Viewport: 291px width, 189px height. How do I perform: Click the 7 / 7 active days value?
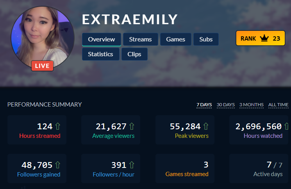click(275, 165)
